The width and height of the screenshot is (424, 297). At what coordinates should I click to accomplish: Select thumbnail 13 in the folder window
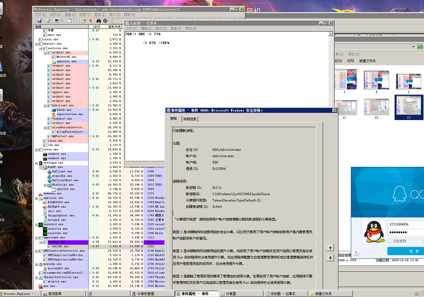409,107
